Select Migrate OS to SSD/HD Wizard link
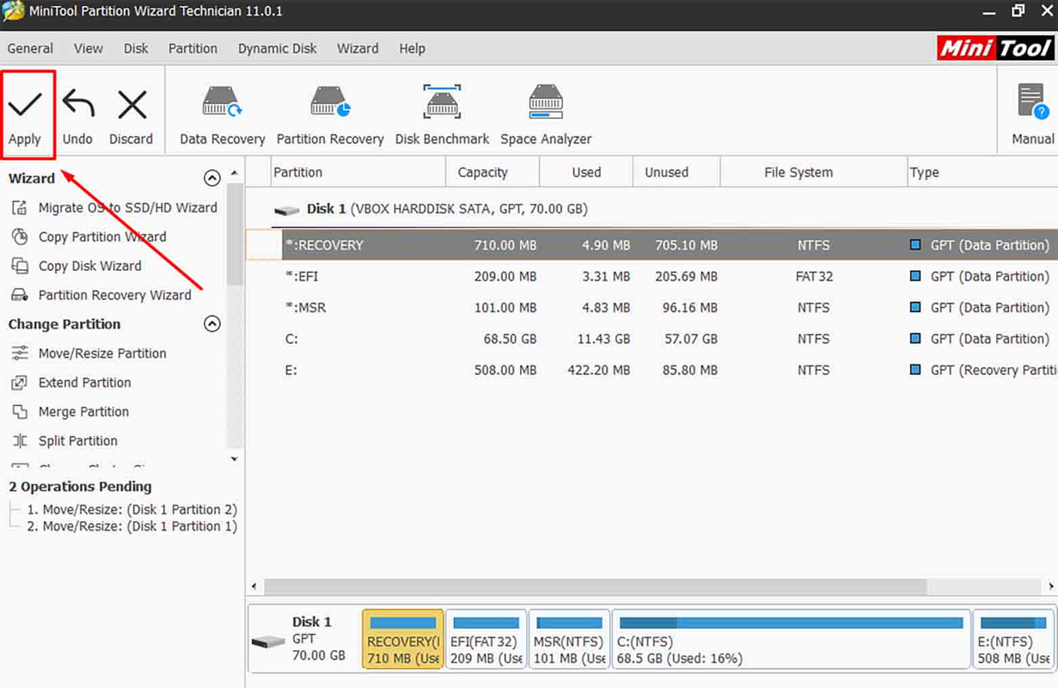The width and height of the screenshot is (1058, 688). 127,207
